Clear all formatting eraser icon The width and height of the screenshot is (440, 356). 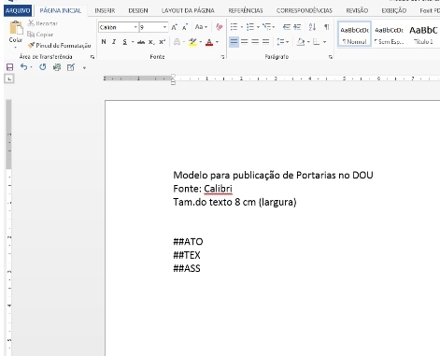[x=220, y=27]
